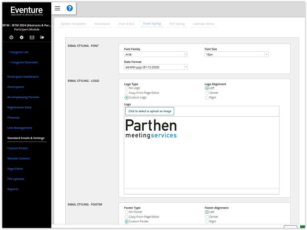The width and height of the screenshot is (307, 230).
Task: Set footer alignment to Left
Action: coord(207,212)
